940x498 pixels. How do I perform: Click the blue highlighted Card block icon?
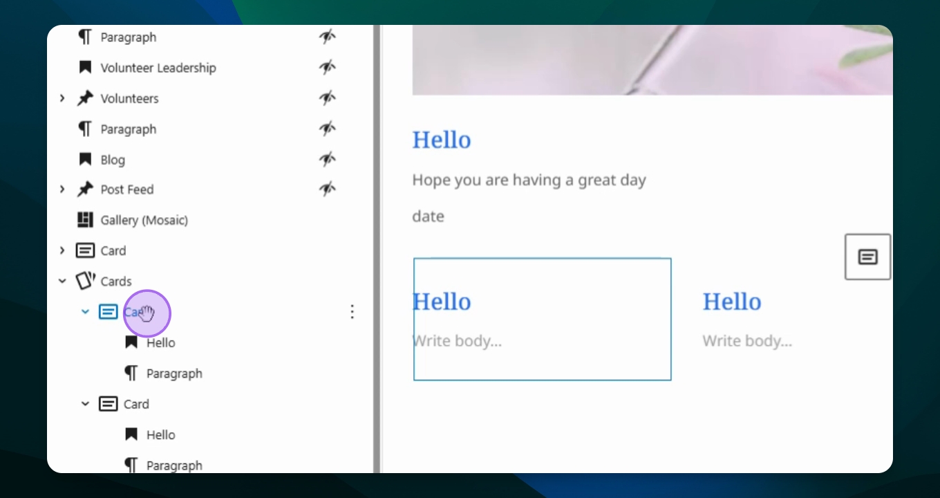109,312
